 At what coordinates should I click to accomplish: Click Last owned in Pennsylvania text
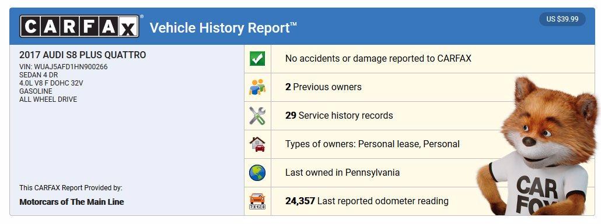pos(343,172)
